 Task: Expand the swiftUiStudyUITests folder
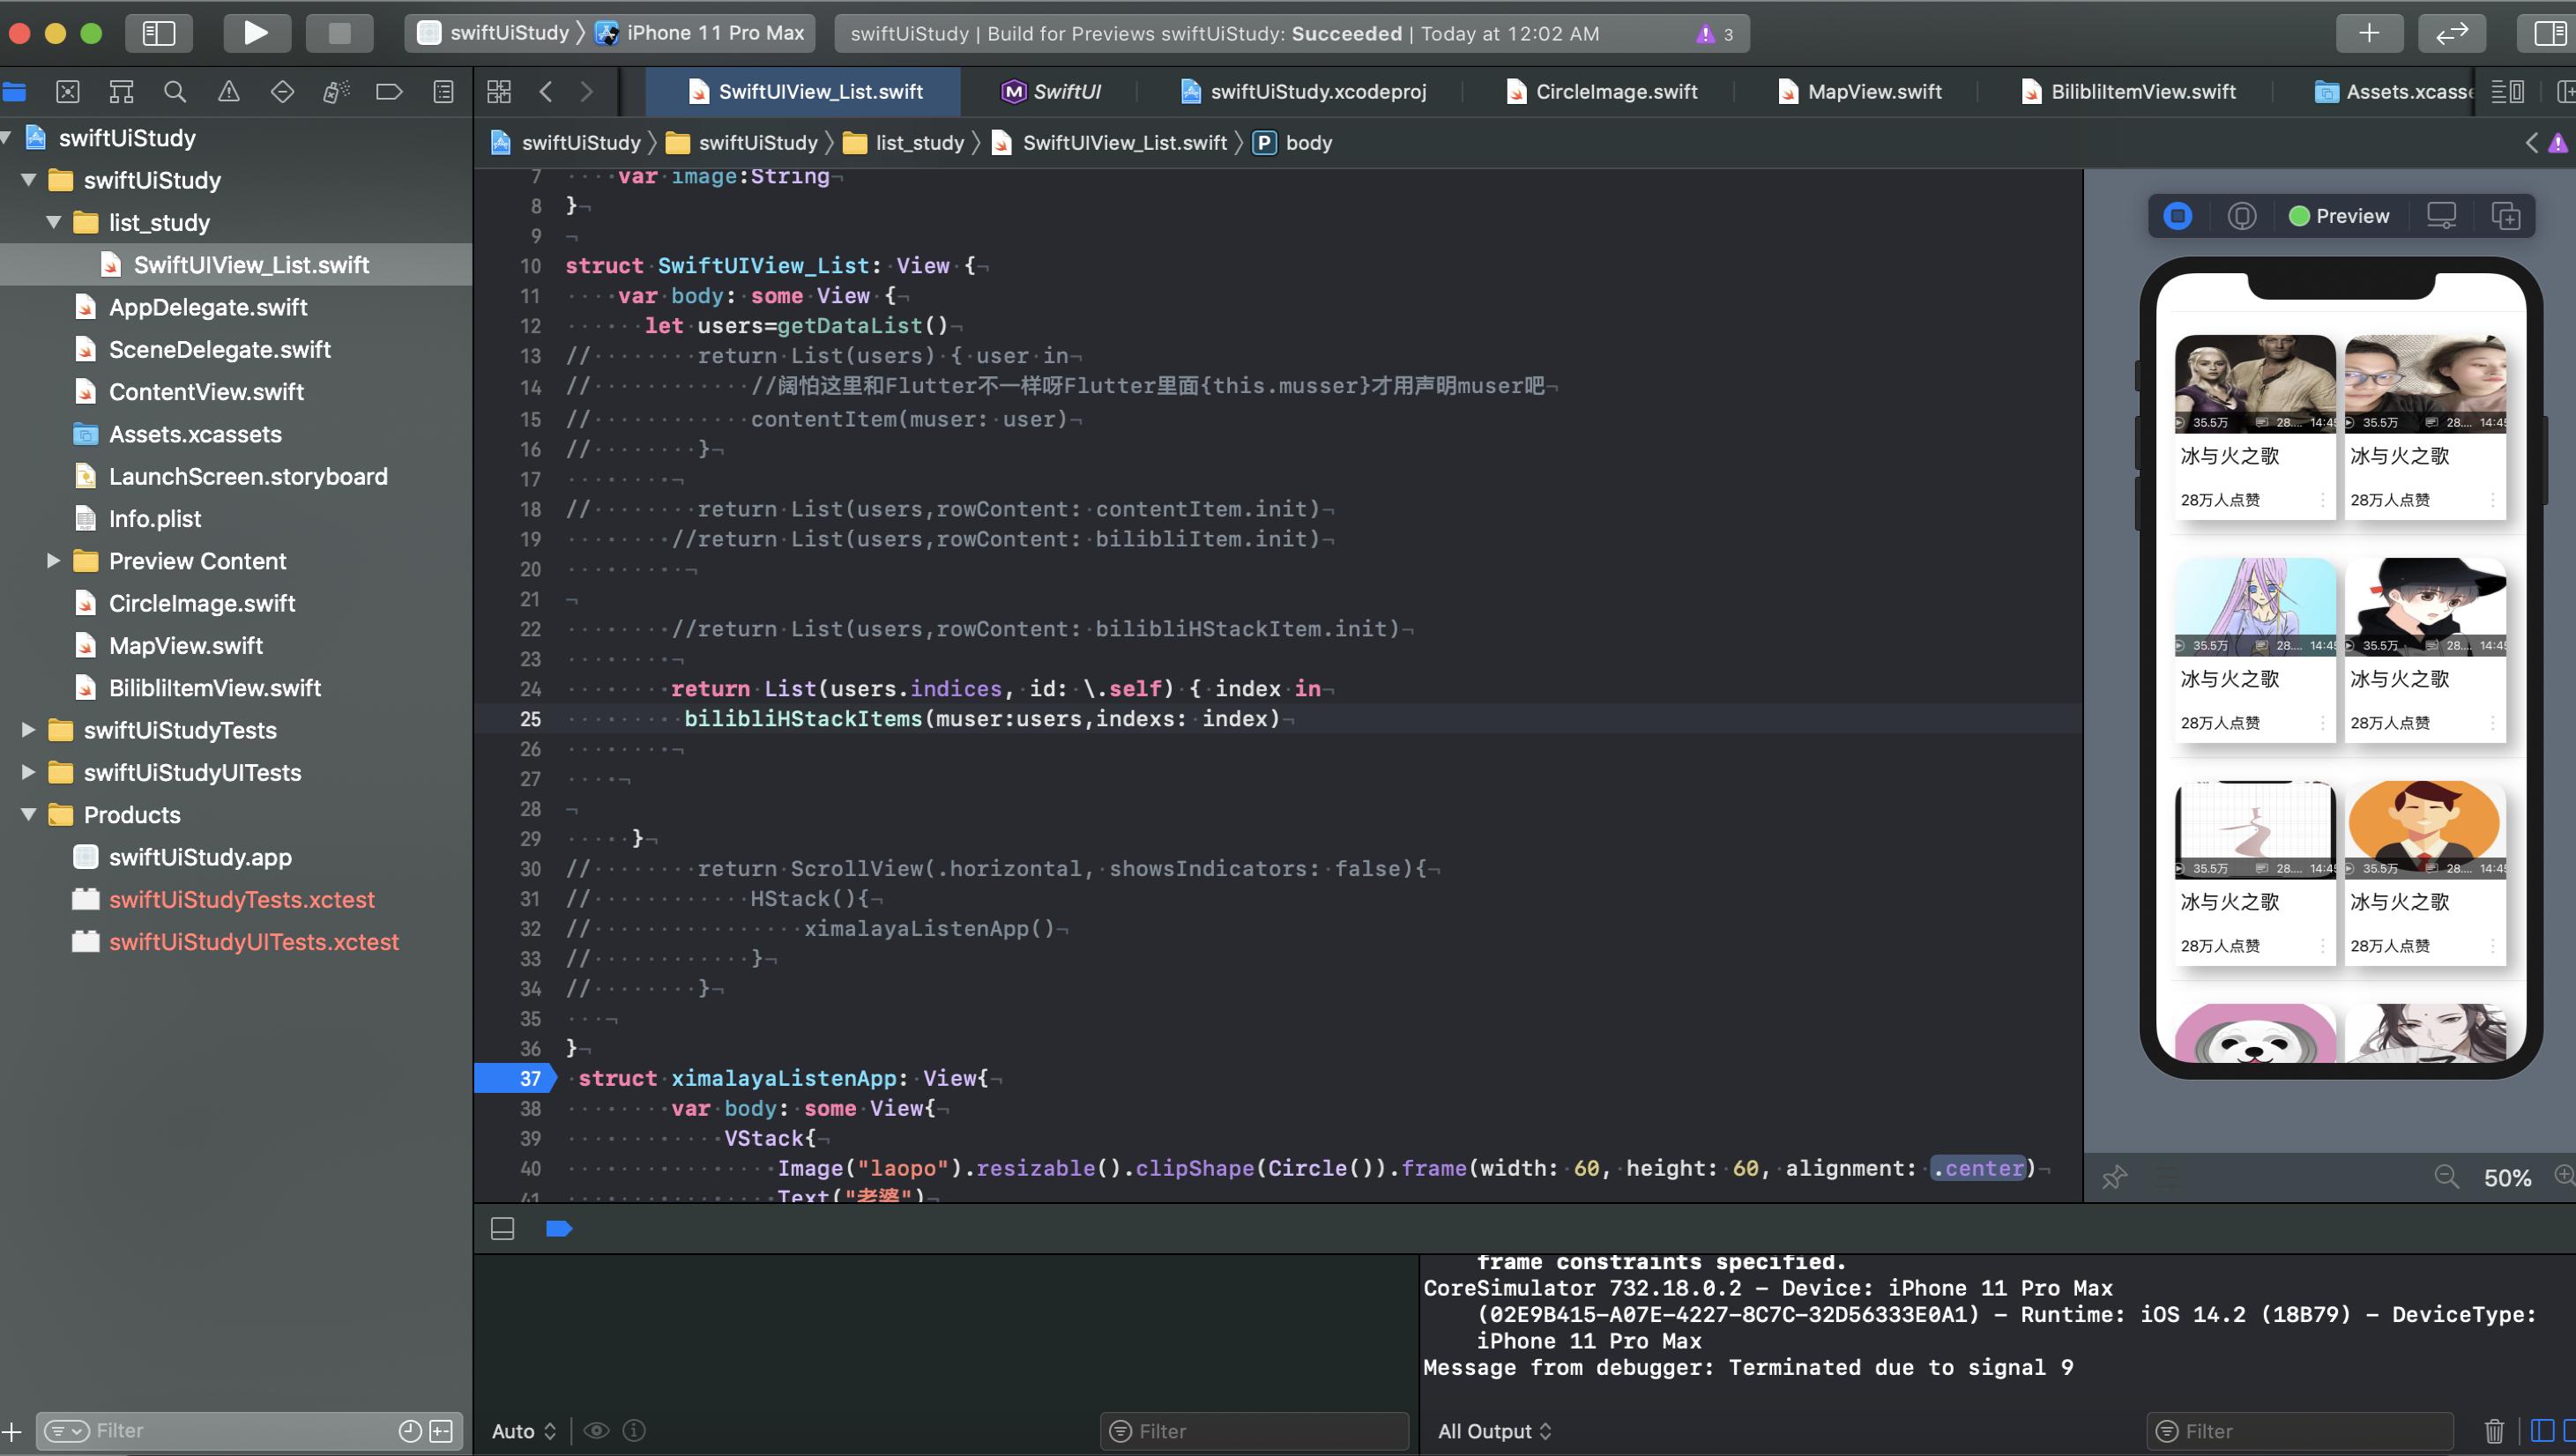[x=29, y=772]
